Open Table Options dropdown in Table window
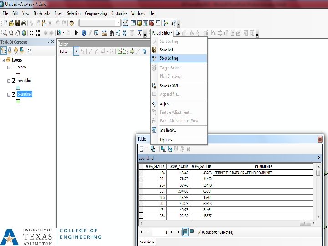Screen dimensions: 328x246 tap(143, 149)
